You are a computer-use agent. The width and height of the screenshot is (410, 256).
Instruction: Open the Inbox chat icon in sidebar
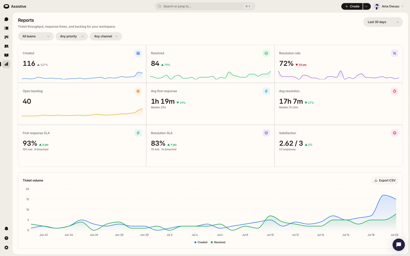click(6, 19)
